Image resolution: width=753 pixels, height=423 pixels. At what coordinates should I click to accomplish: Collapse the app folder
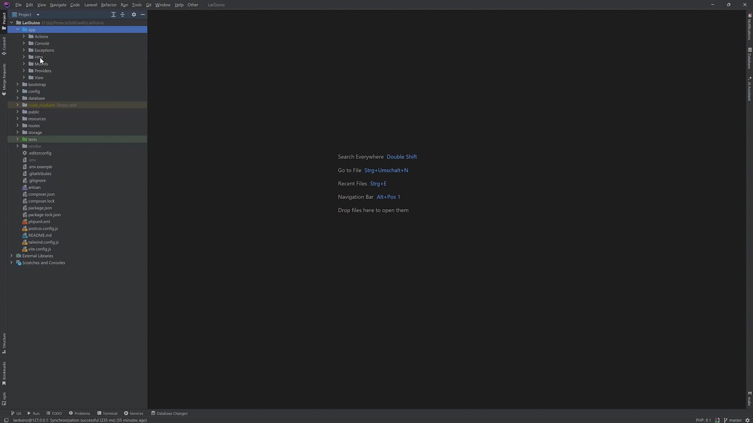tap(18, 29)
